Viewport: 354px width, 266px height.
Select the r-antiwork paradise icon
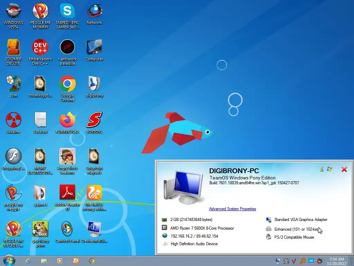coord(67,52)
